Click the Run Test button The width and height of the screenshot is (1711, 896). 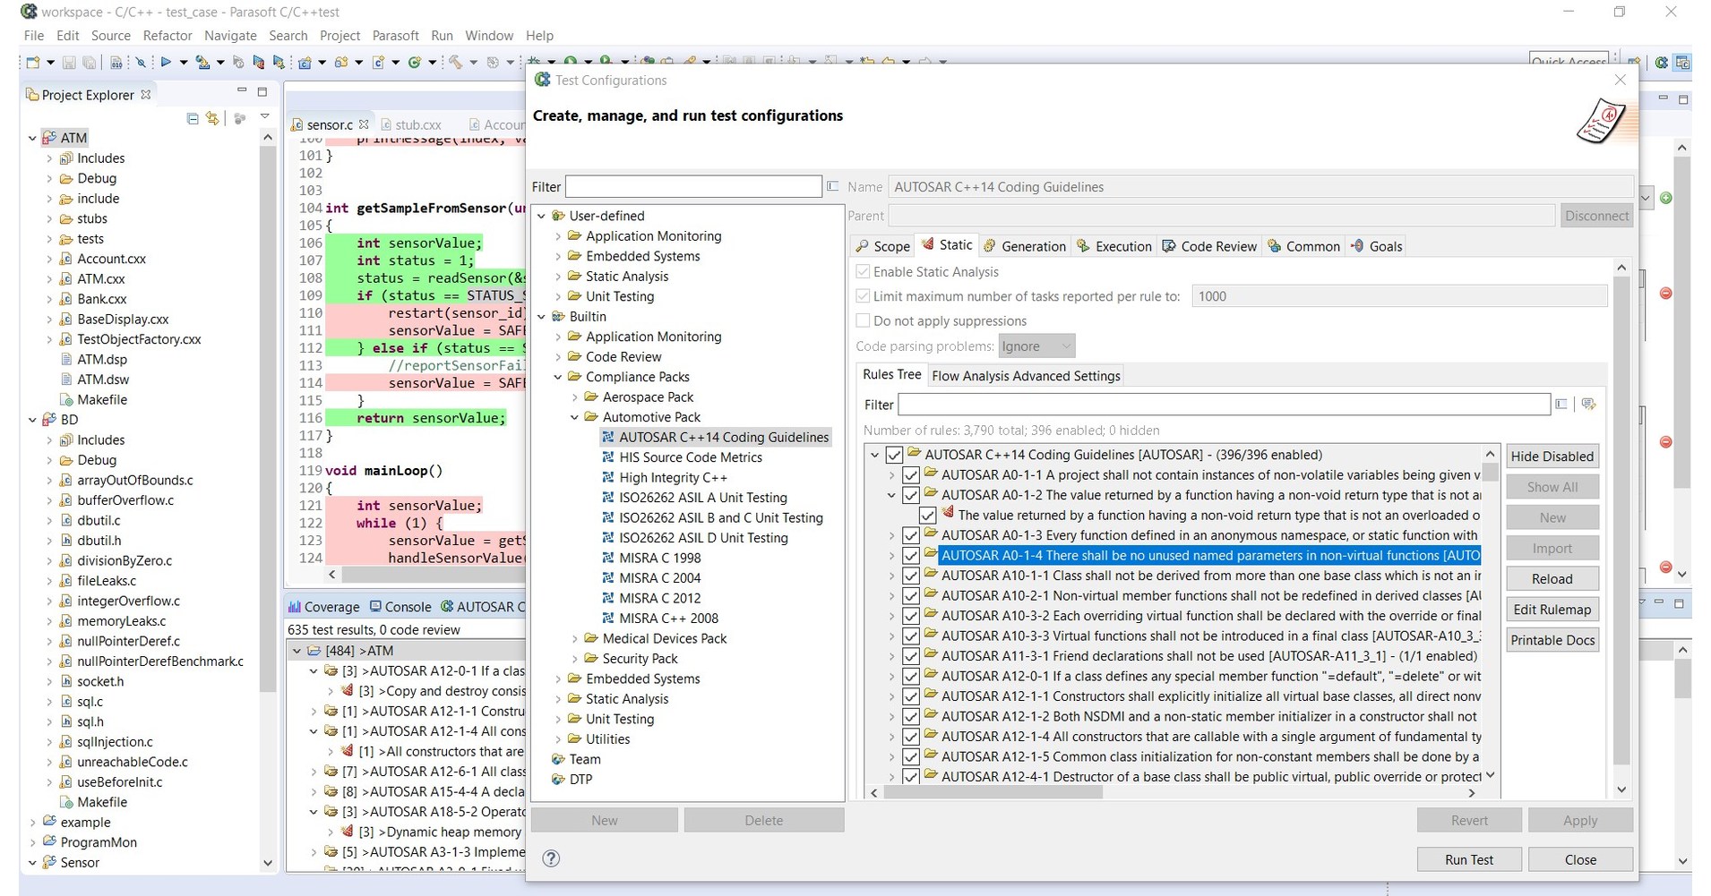(1468, 859)
